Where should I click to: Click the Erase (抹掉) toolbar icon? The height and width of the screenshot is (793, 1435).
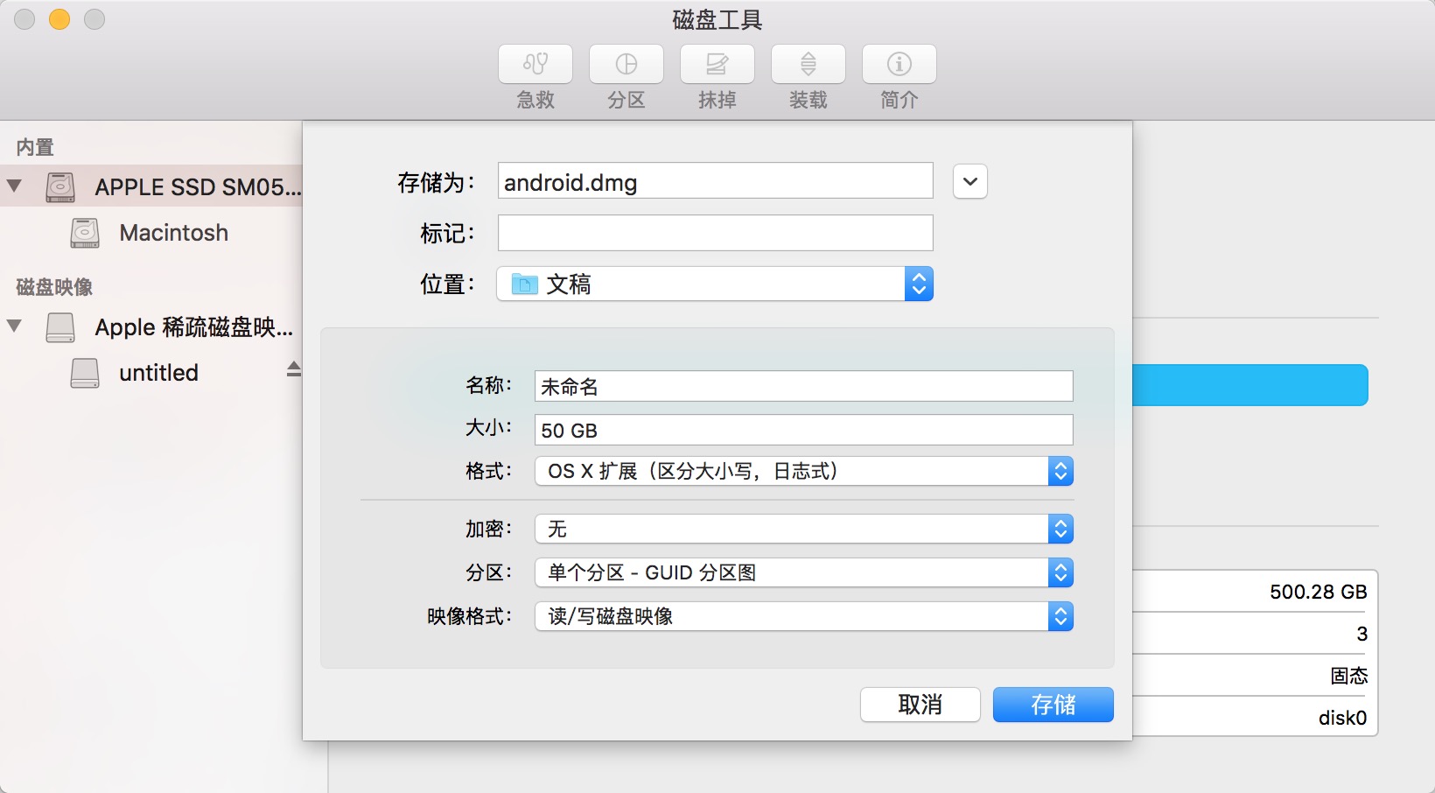pos(717,64)
